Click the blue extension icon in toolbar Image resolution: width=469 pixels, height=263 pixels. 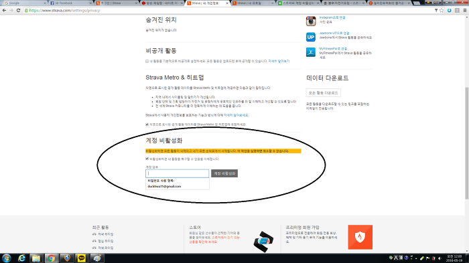(x=450, y=10)
